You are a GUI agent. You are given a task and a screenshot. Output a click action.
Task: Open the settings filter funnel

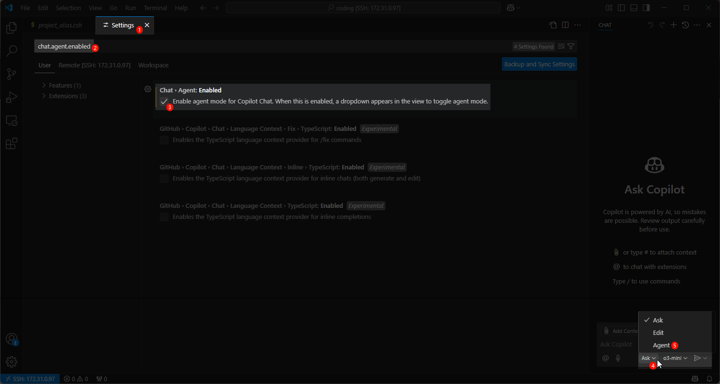[x=571, y=47]
